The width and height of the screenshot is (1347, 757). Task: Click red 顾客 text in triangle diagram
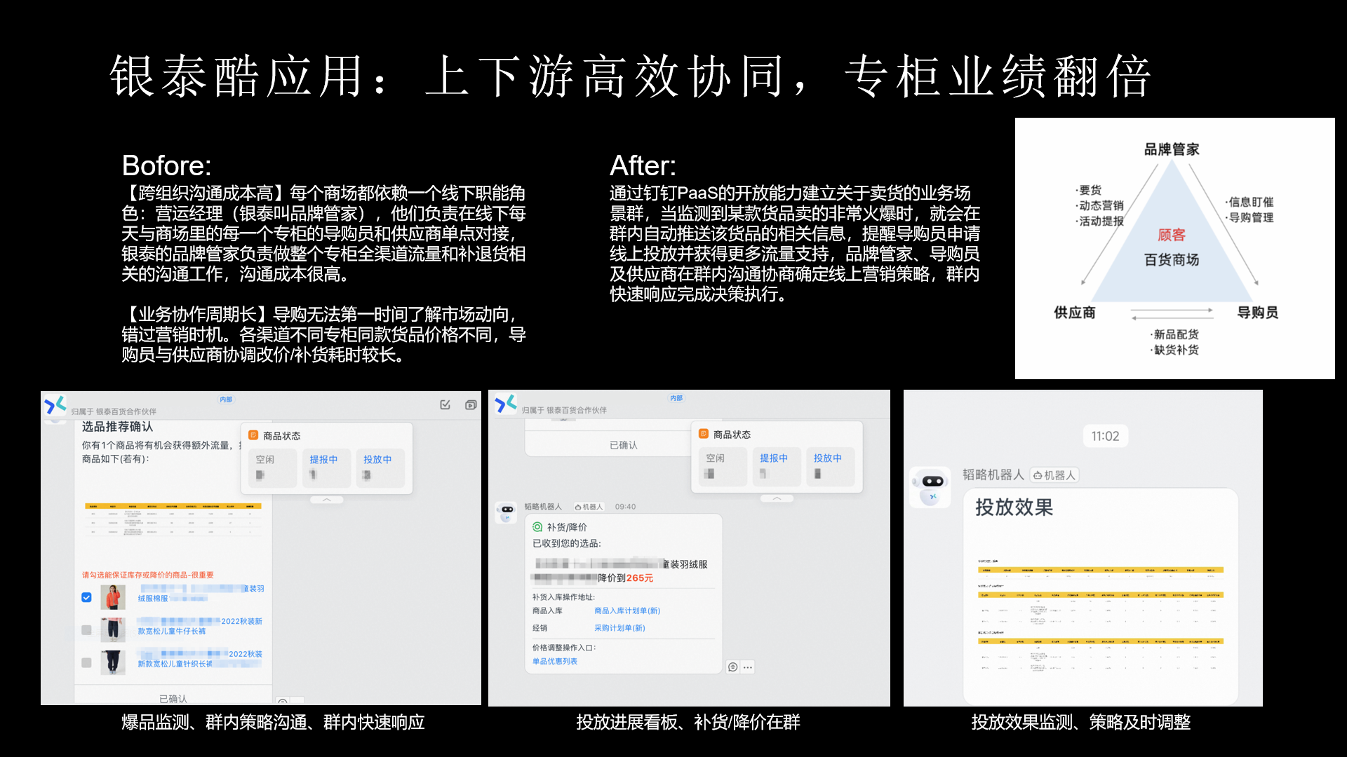pyautogui.click(x=1172, y=235)
